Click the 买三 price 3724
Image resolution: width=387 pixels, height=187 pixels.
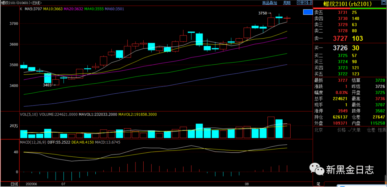pos(343,61)
